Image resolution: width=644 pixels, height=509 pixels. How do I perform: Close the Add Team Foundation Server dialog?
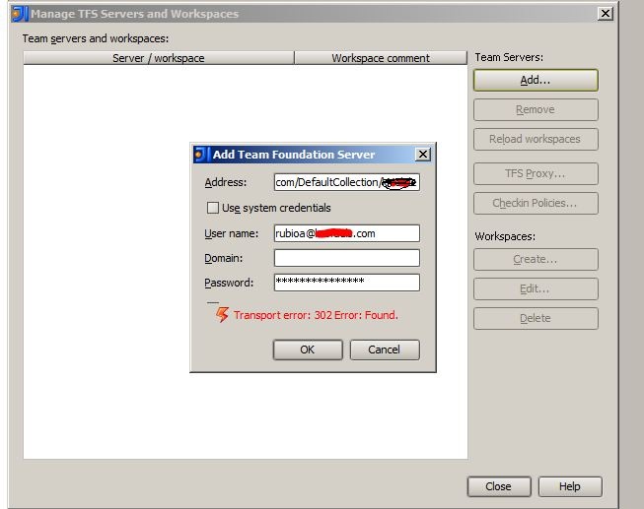423,155
